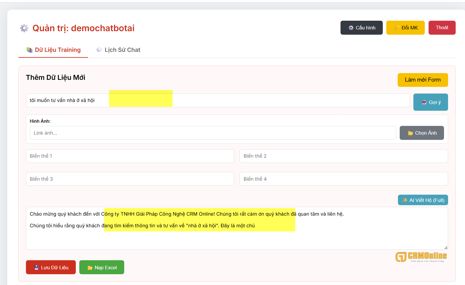Click the AI Viết Hộ (Full) button
This screenshot has height=285, width=465.
pos(423,200)
